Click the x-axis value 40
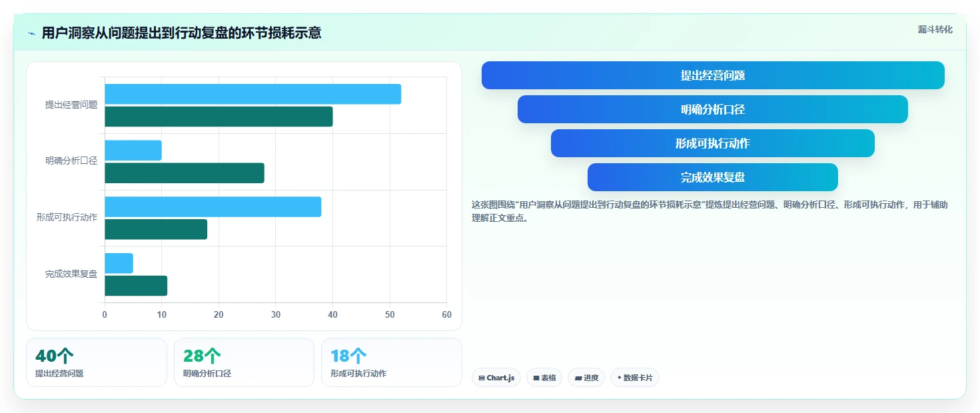The height and width of the screenshot is (413, 980). tap(332, 315)
